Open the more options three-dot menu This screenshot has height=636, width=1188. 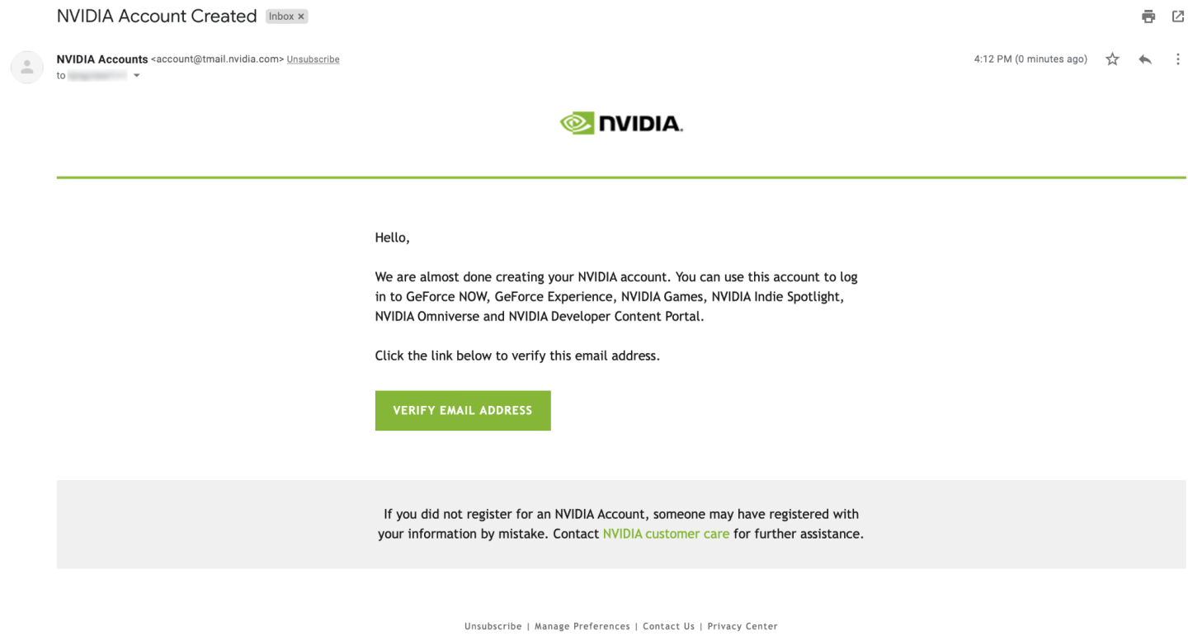coord(1177,59)
